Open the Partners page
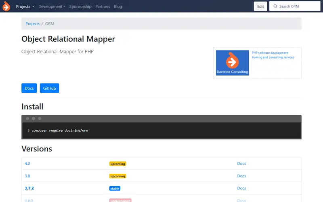323x202 pixels. tap(103, 6)
